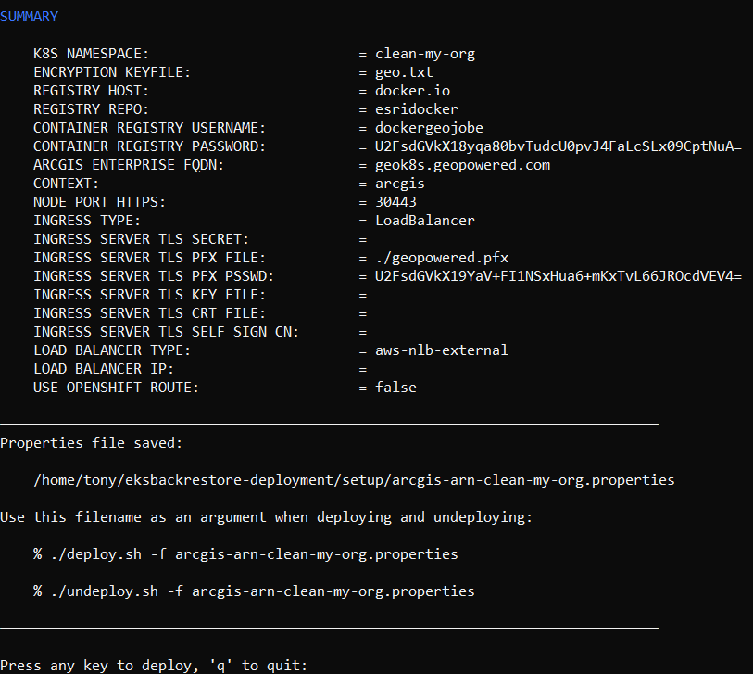Select 'CONTAINER REGISTRY USERNAME:' label

(149, 128)
